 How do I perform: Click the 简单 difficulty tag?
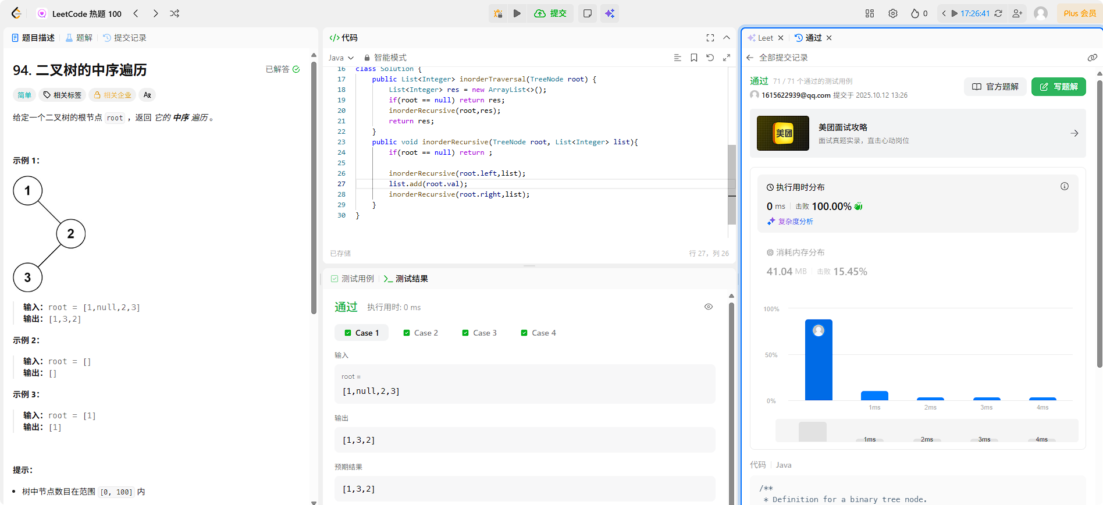pos(24,95)
